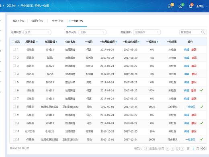Click the 10% progress in row 11
Screen dimensions: 209x157
(x=152, y=132)
